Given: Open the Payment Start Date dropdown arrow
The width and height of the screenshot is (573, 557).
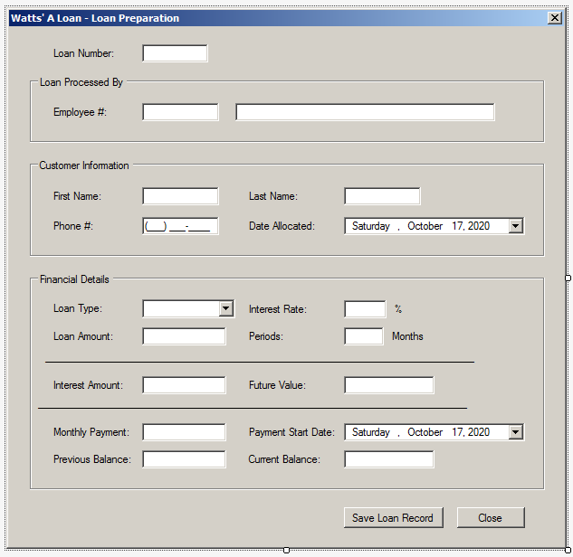Looking at the screenshot, I should tap(516, 432).
